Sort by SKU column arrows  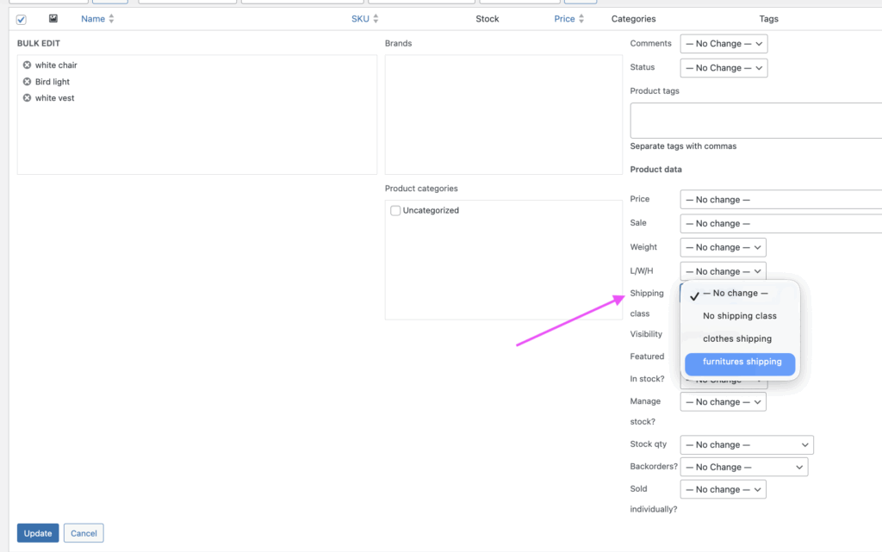pyautogui.click(x=376, y=19)
